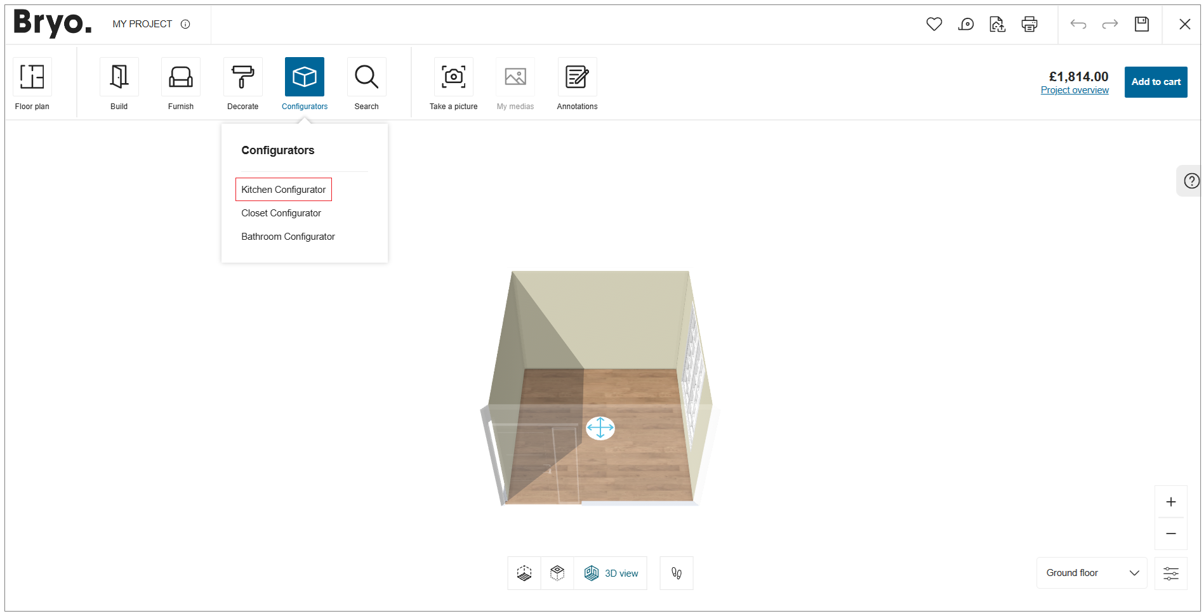This screenshot has width=1204, height=616.
Task: Switch to 2D floor plan view
Action: 523,573
